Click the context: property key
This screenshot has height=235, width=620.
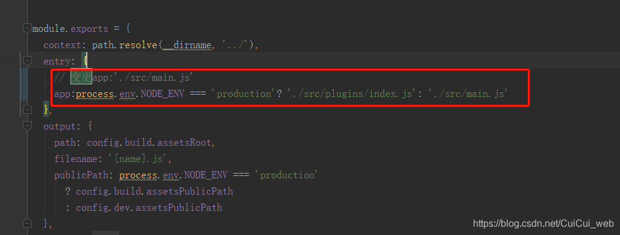click(x=65, y=45)
